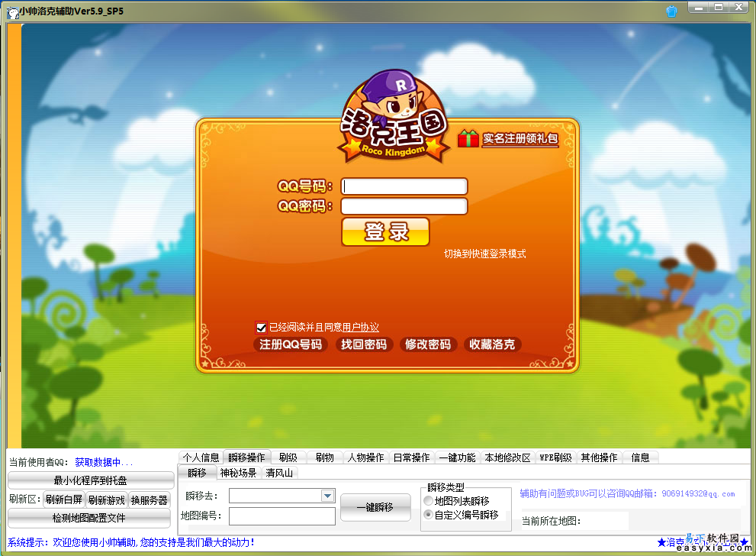Select the 自定义编号瞬移 radio button

pyautogui.click(x=428, y=515)
